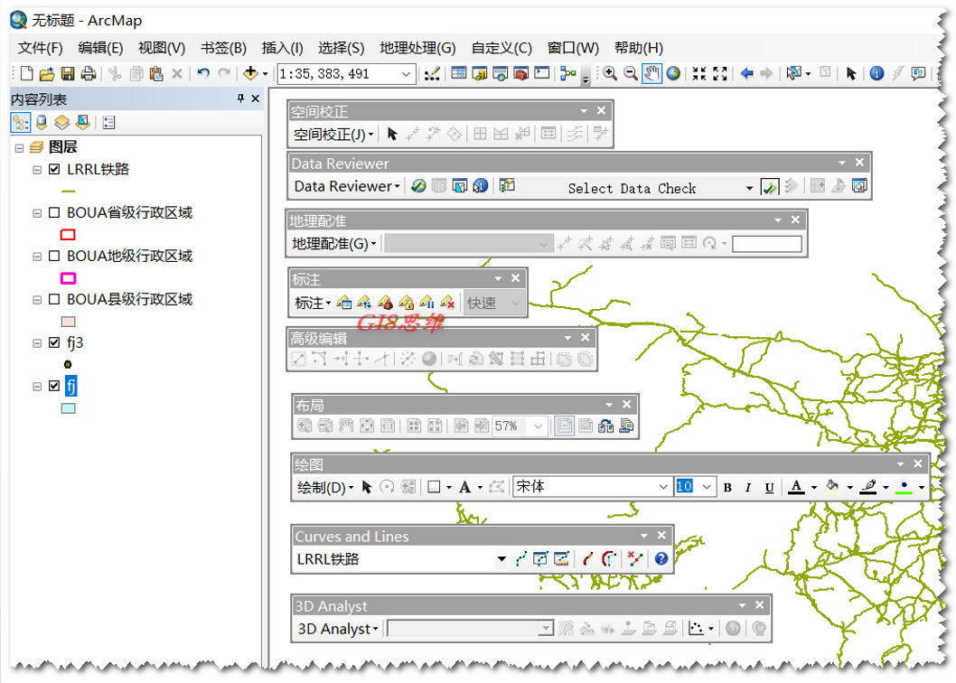
Task: Choose the Select Elements arrow tool
Action: pyautogui.click(x=851, y=74)
